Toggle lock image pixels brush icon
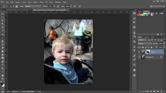The image size is (166, 93). point(146,47)
